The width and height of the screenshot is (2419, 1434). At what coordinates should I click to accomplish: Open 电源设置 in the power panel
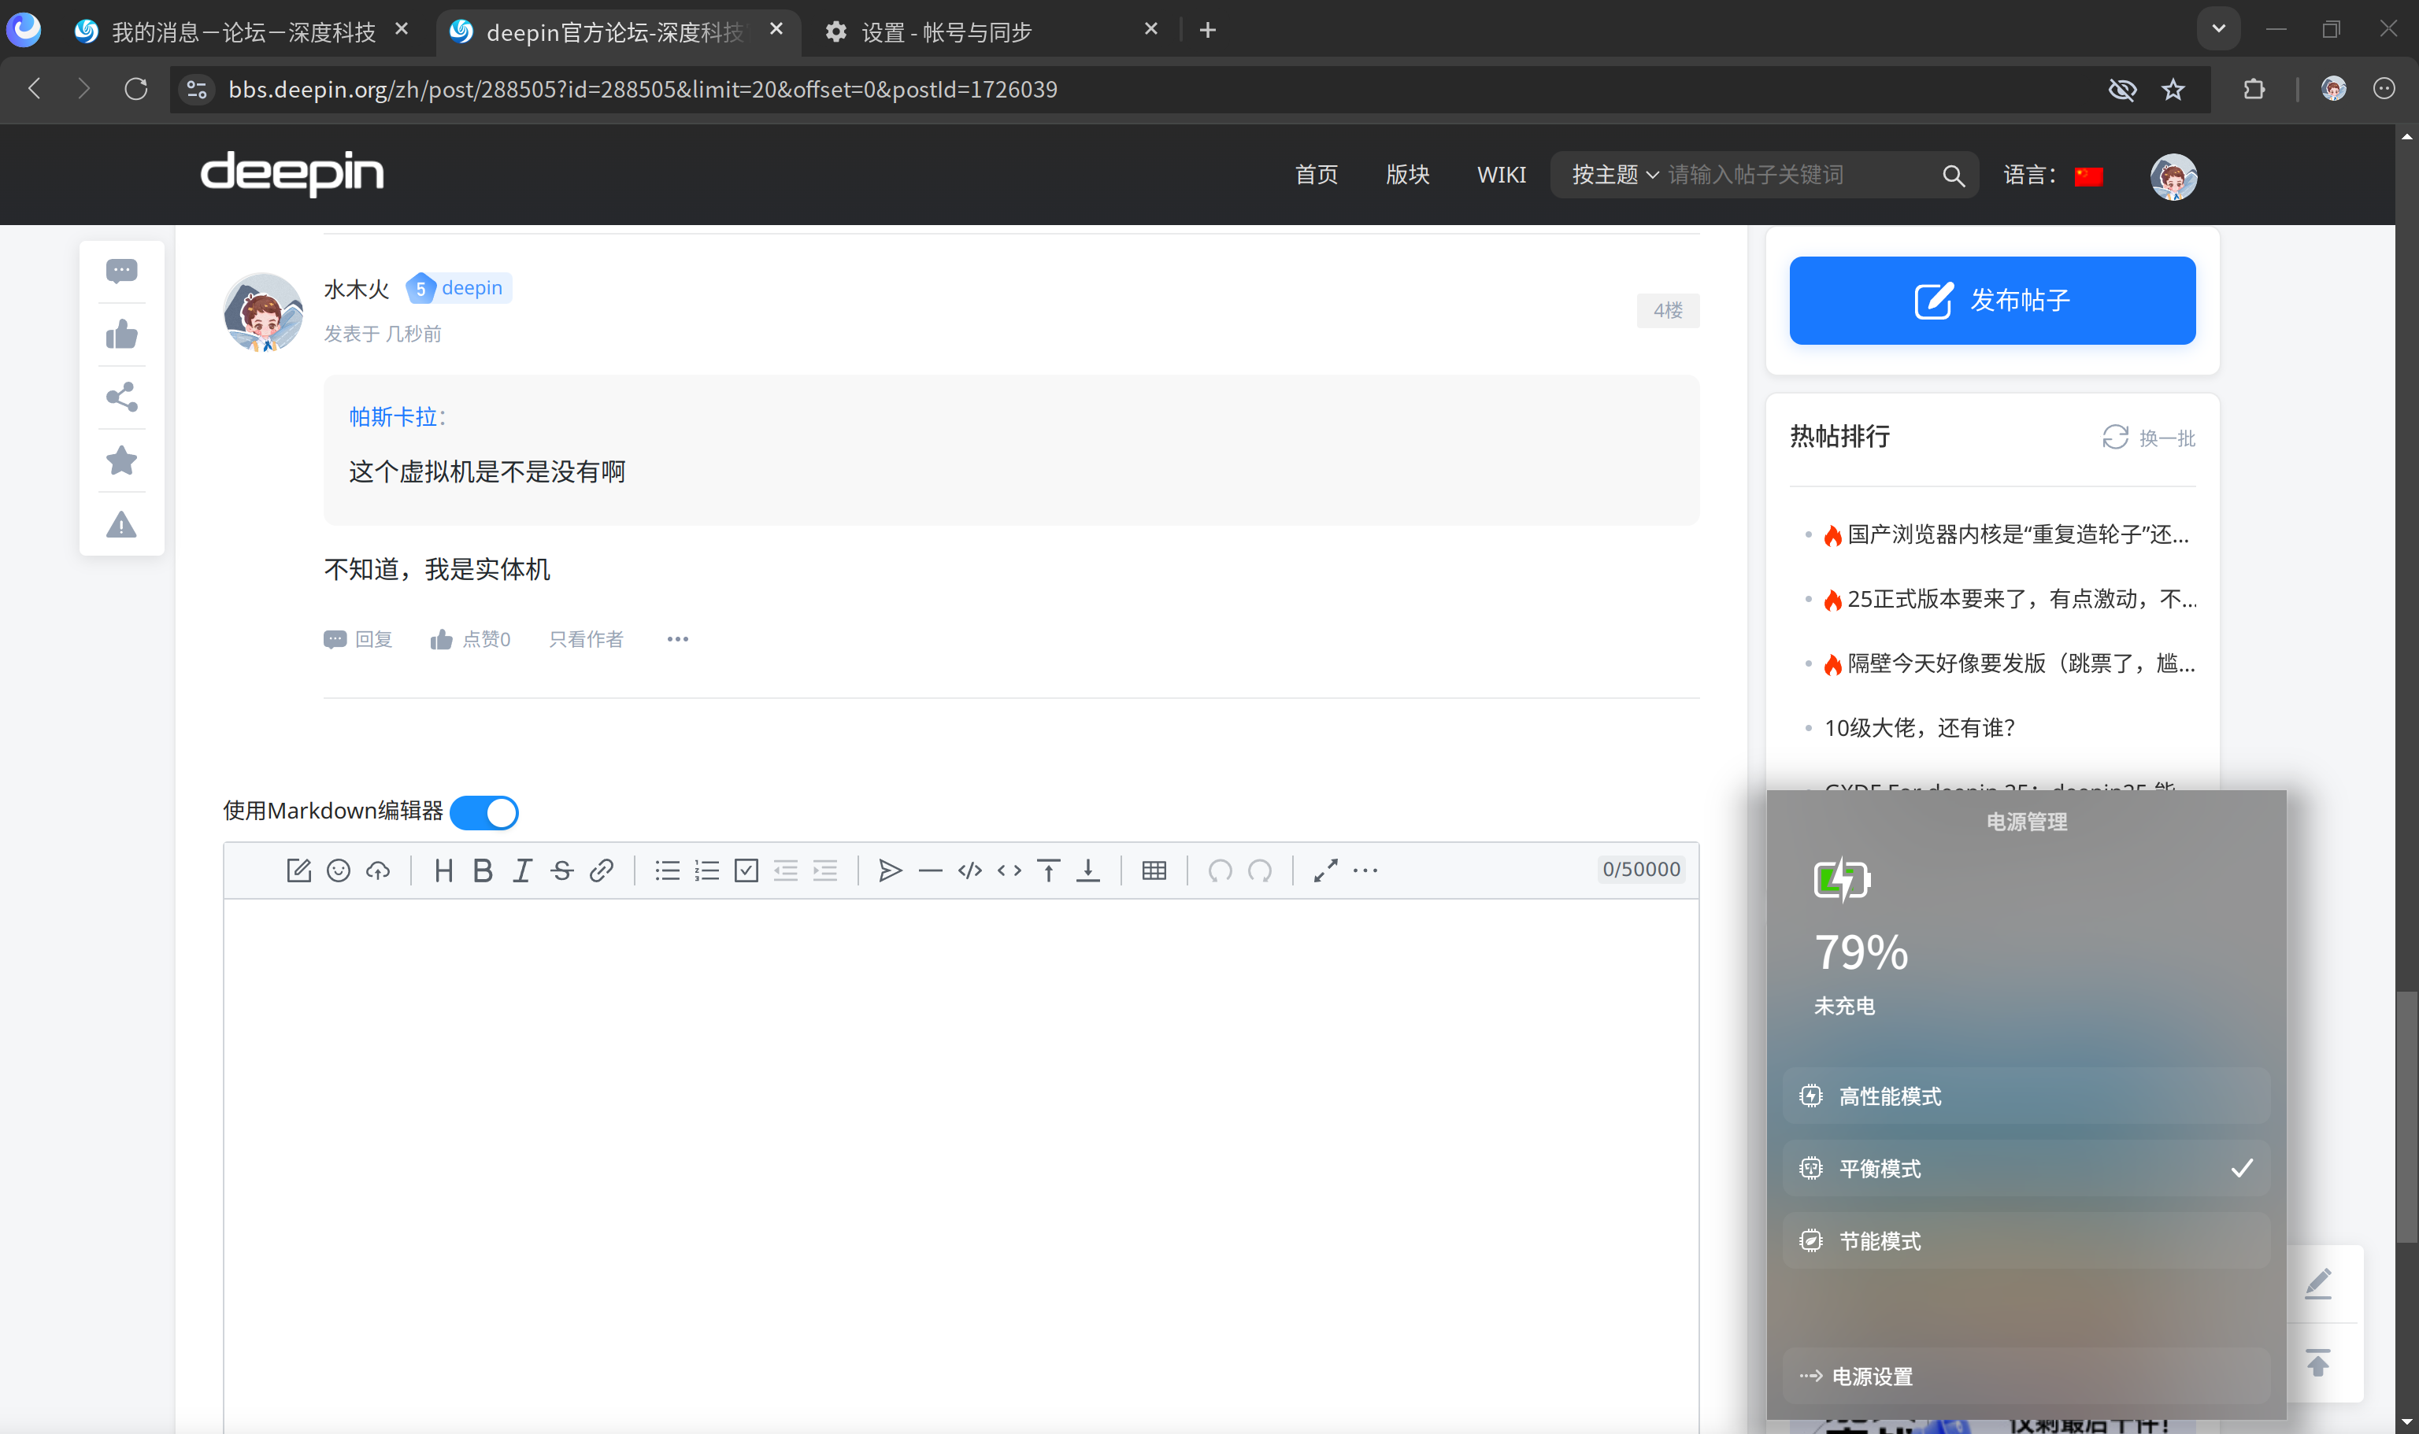[2027, 1376]
